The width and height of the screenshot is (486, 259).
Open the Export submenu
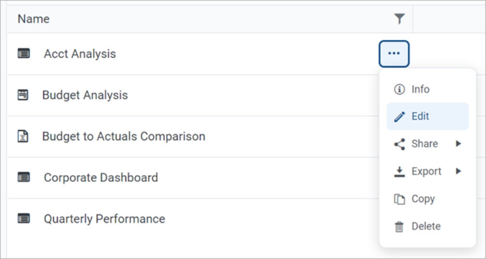(x=426, y=171)
